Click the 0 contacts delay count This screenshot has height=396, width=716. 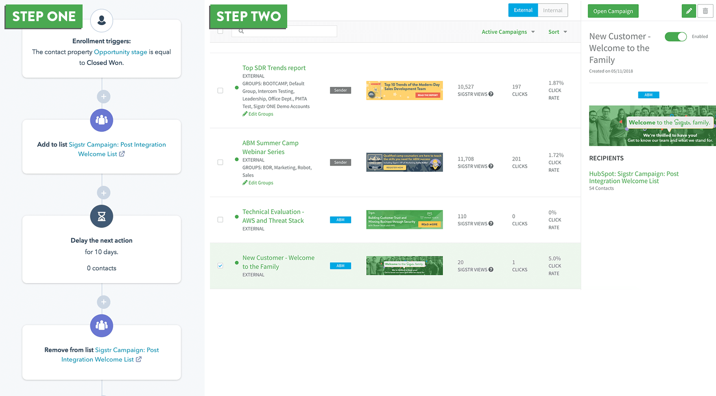tap(101, 268)
